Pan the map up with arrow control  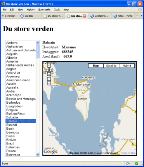click(x=49, y=66)
